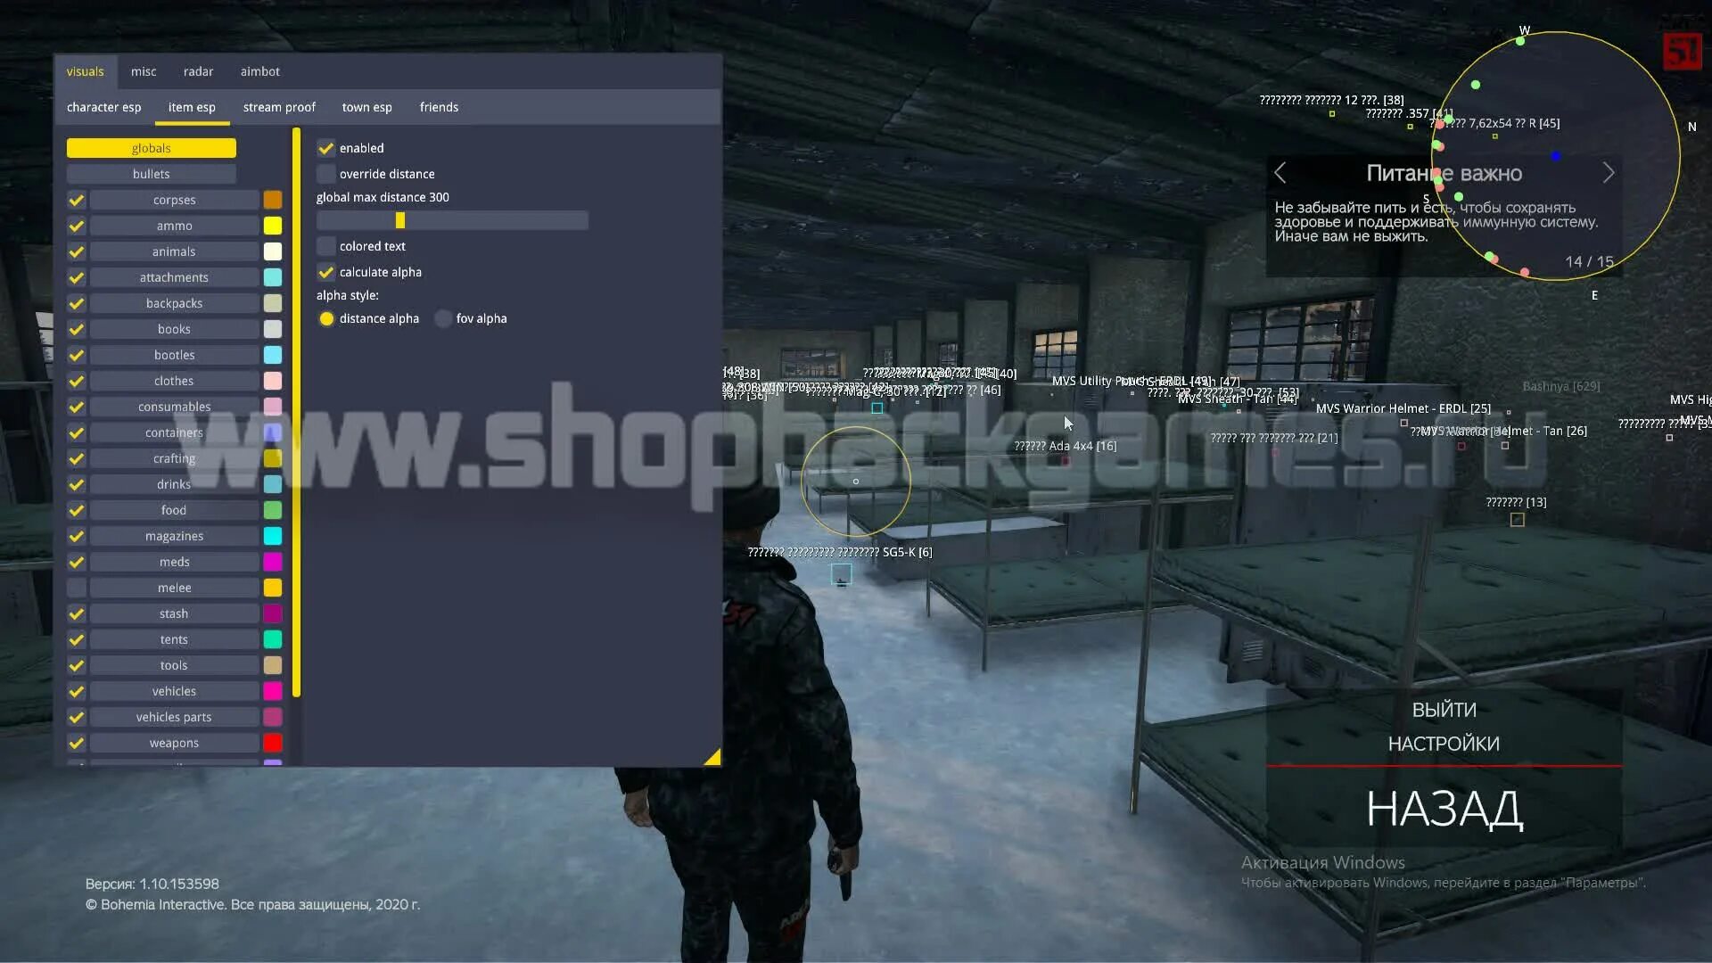
Task: Toggle the calculate alpha checkbox
Action: coord(325,272)
